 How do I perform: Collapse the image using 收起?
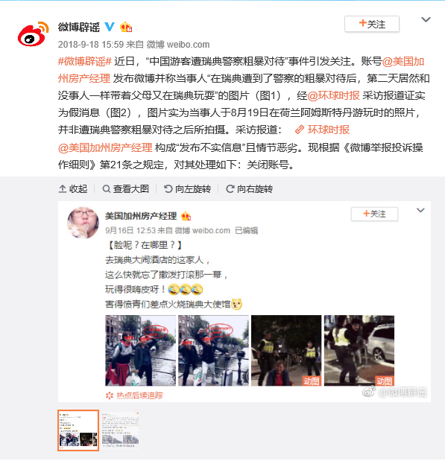[x=73, y=188]
